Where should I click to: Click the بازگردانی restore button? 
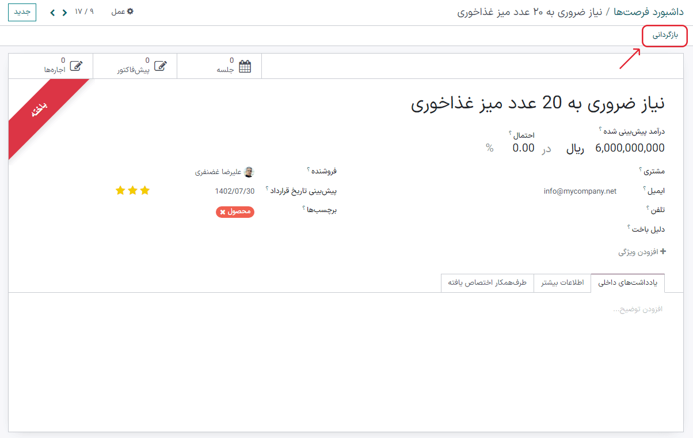(x=664, y=36)
